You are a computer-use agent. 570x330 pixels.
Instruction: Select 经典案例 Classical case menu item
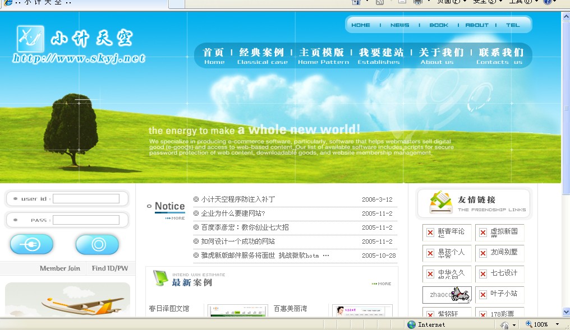[262, 56]
